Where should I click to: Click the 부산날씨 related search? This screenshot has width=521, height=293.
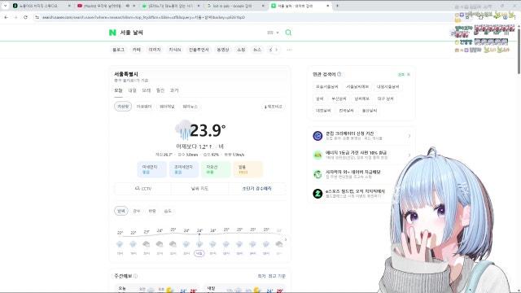339,98
